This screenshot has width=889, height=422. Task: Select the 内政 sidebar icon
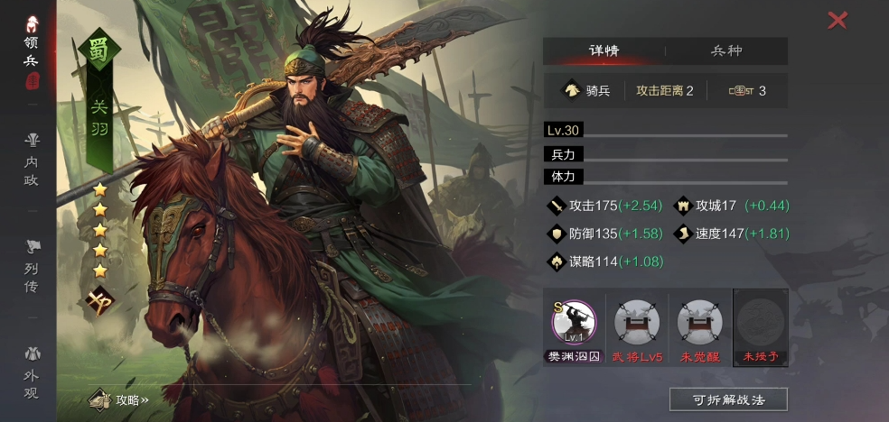click(32, 161)
